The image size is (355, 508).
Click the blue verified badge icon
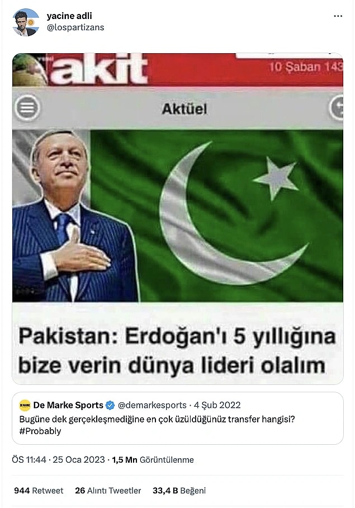tap(110, 405)
